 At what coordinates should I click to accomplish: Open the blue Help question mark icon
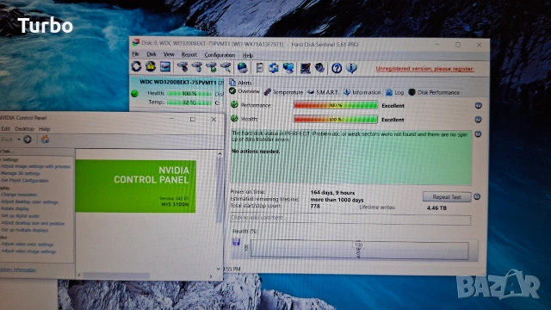(337, 68)
